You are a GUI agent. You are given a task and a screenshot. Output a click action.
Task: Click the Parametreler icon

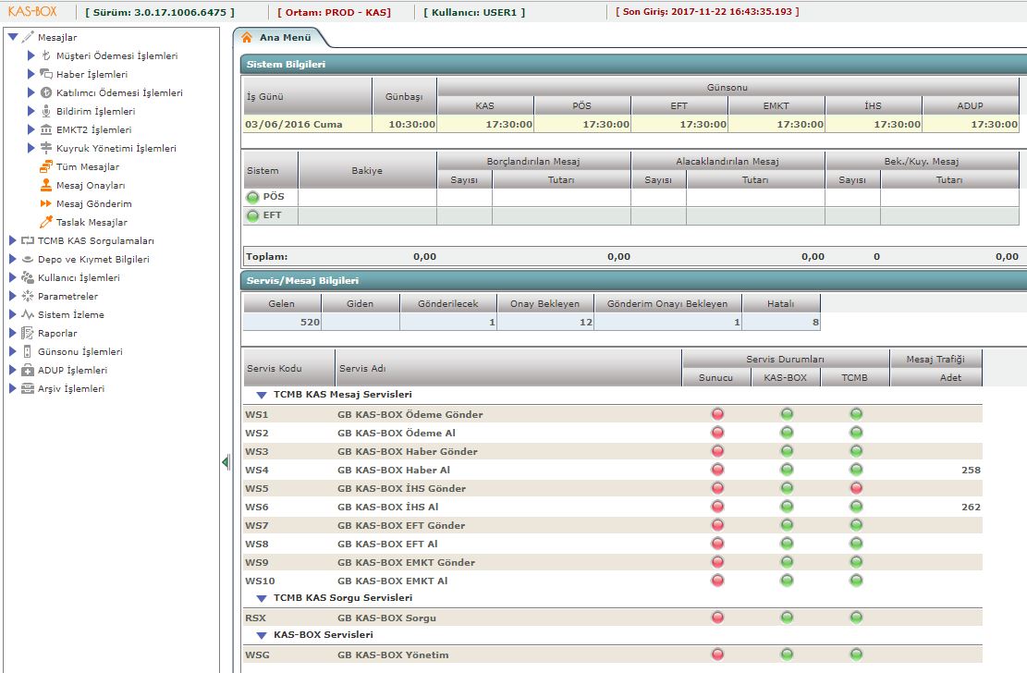coord(28,296)
